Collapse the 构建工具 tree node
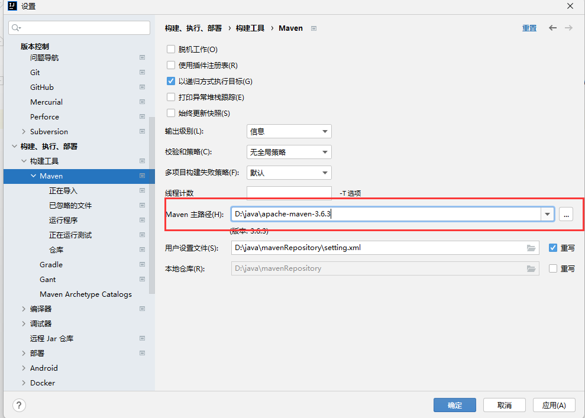The width and height of the screenshot is (585, 418). point(24,161)
